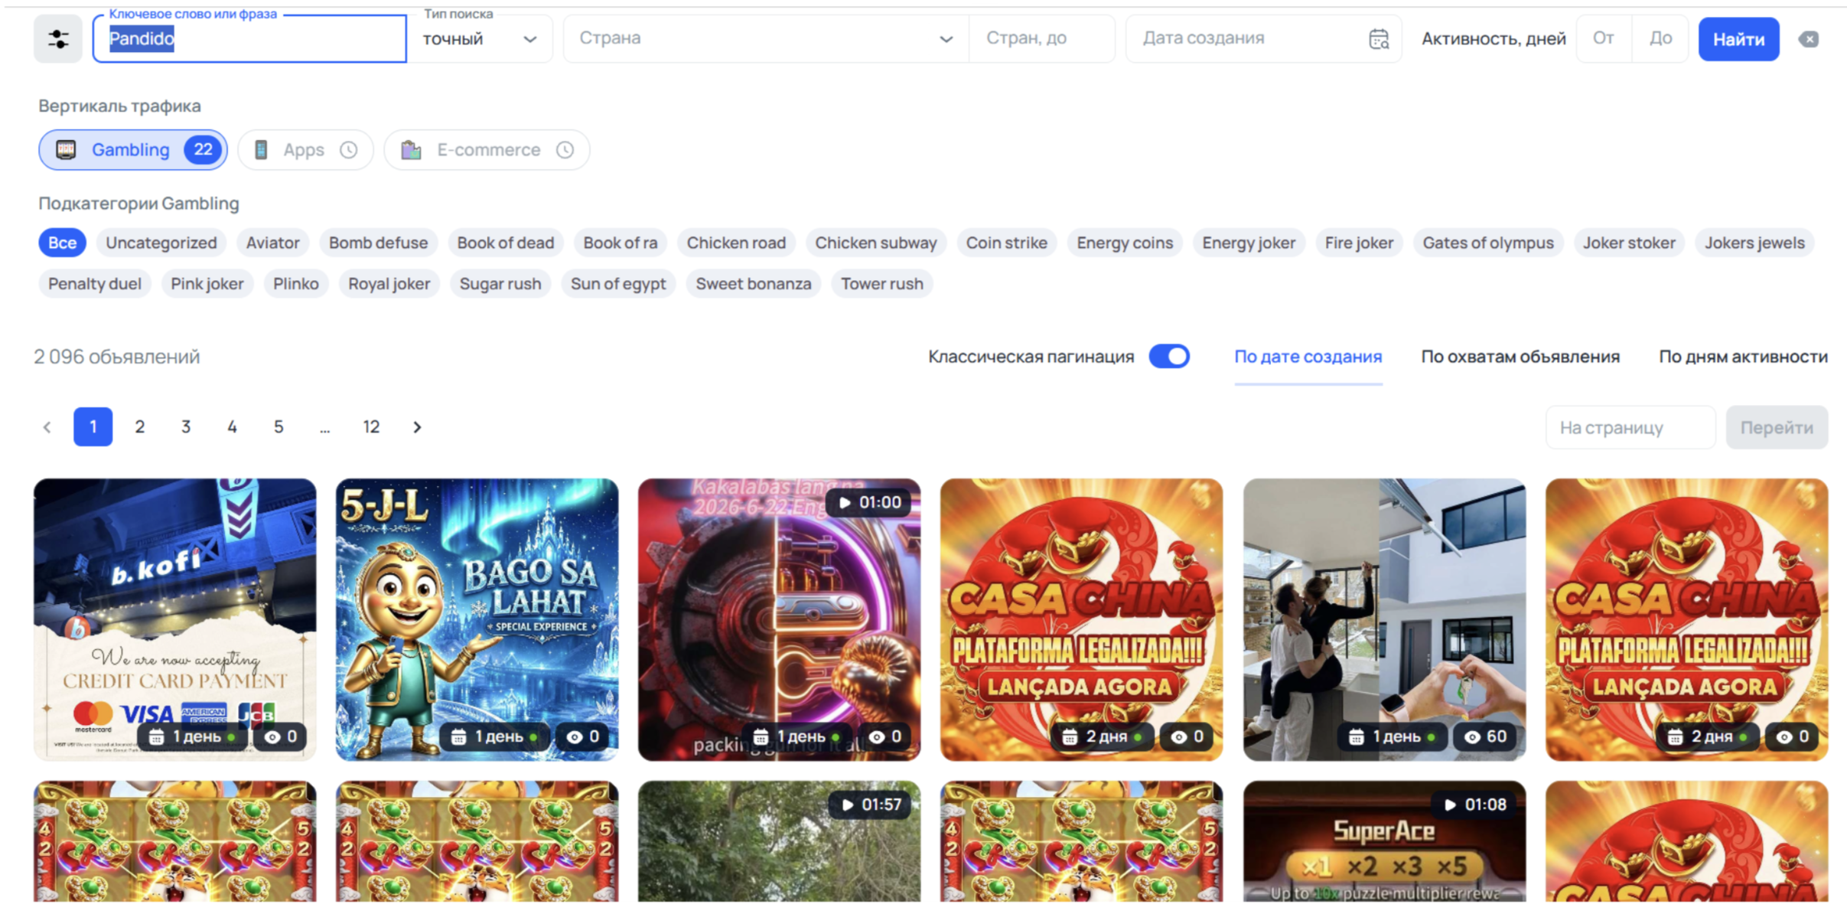Expand the Тип поиска точный dropdown

coord(480,39)
